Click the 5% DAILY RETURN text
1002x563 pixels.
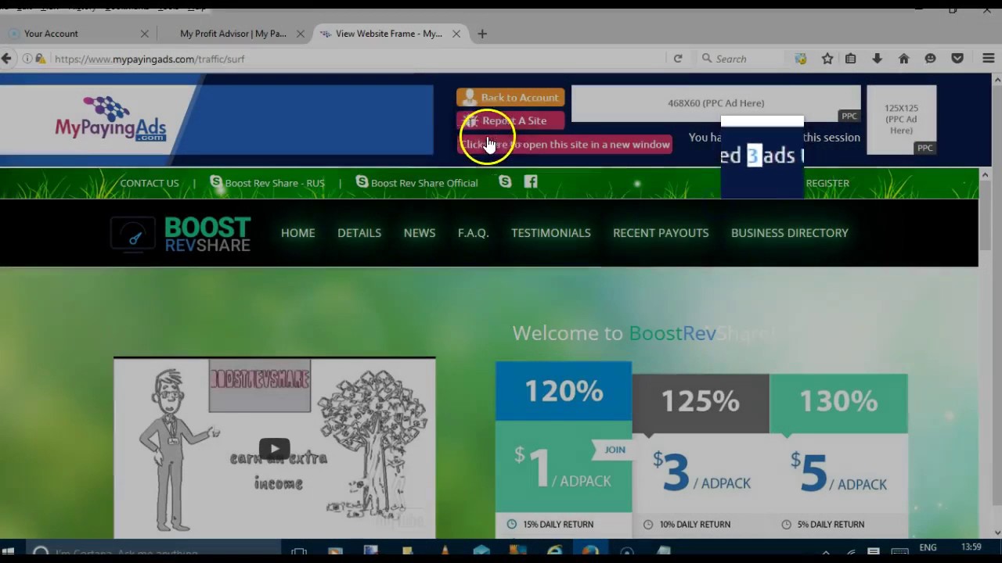click(831, 525)
